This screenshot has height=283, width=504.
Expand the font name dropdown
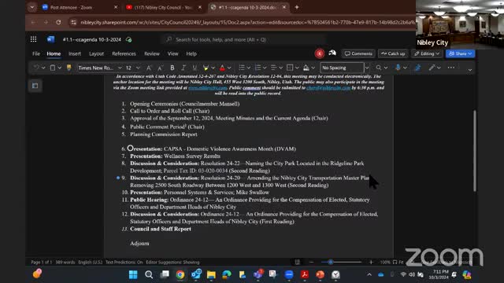point(120,68)
